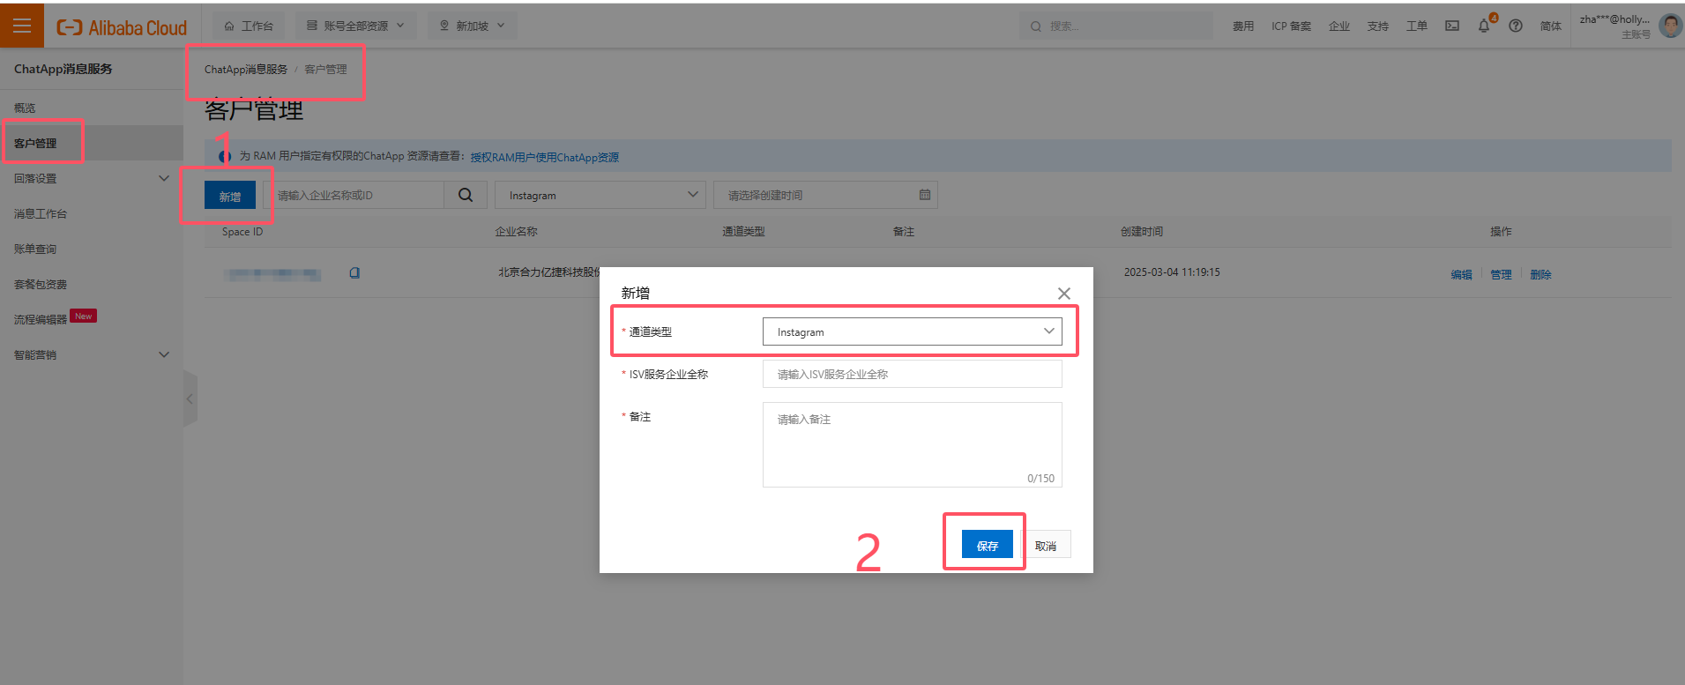Click 管理 in the table row

point(1501,274)
